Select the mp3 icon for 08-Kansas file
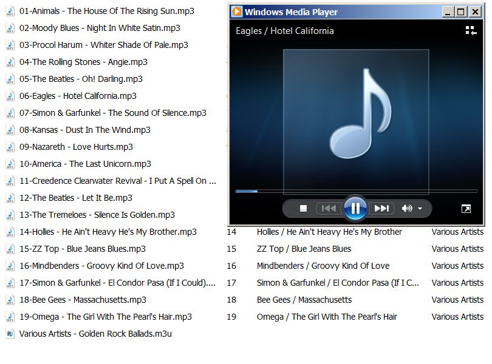Screen dimensions: 492x364 coord(10,129)
